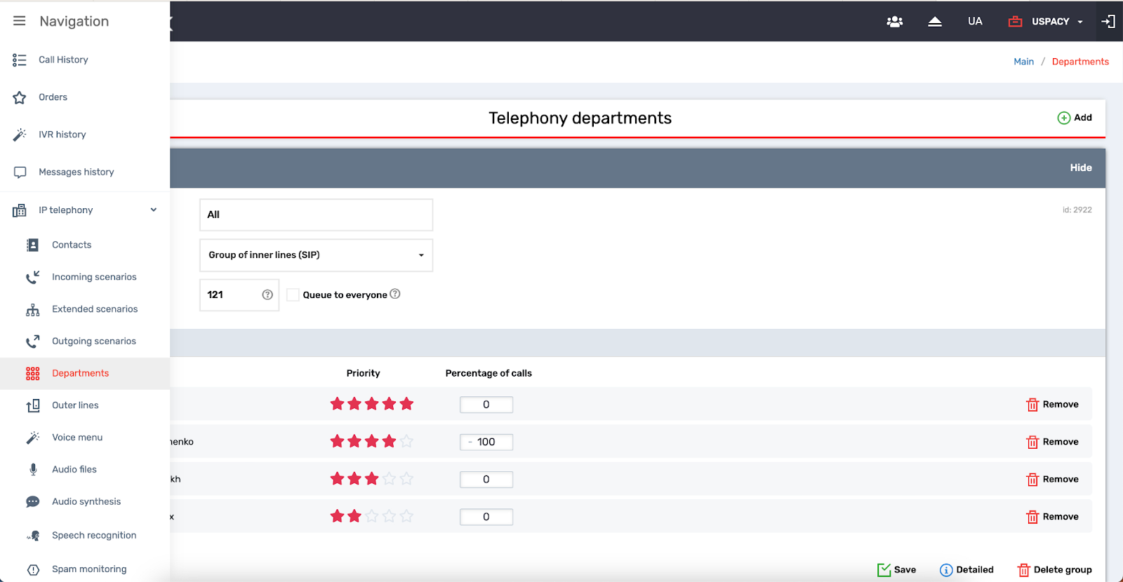1123x582 pixels.
Task: Click the id: 2922 label
Action: [x=1077, y=210]
